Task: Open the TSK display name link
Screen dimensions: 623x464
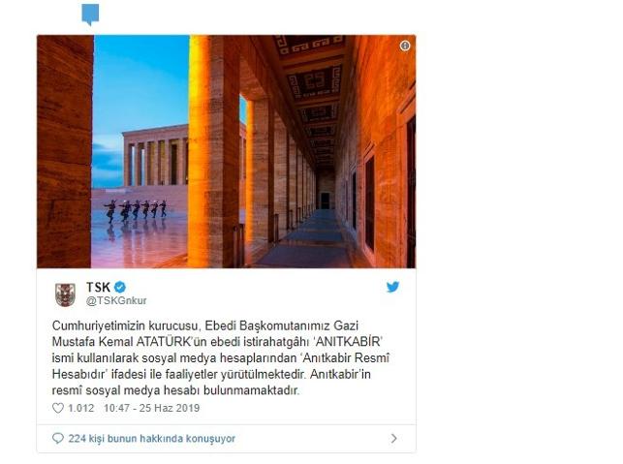Action: [x=98, y=287]
